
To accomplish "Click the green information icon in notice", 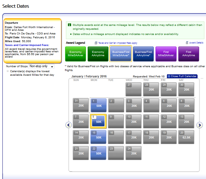I will [69, 25].
